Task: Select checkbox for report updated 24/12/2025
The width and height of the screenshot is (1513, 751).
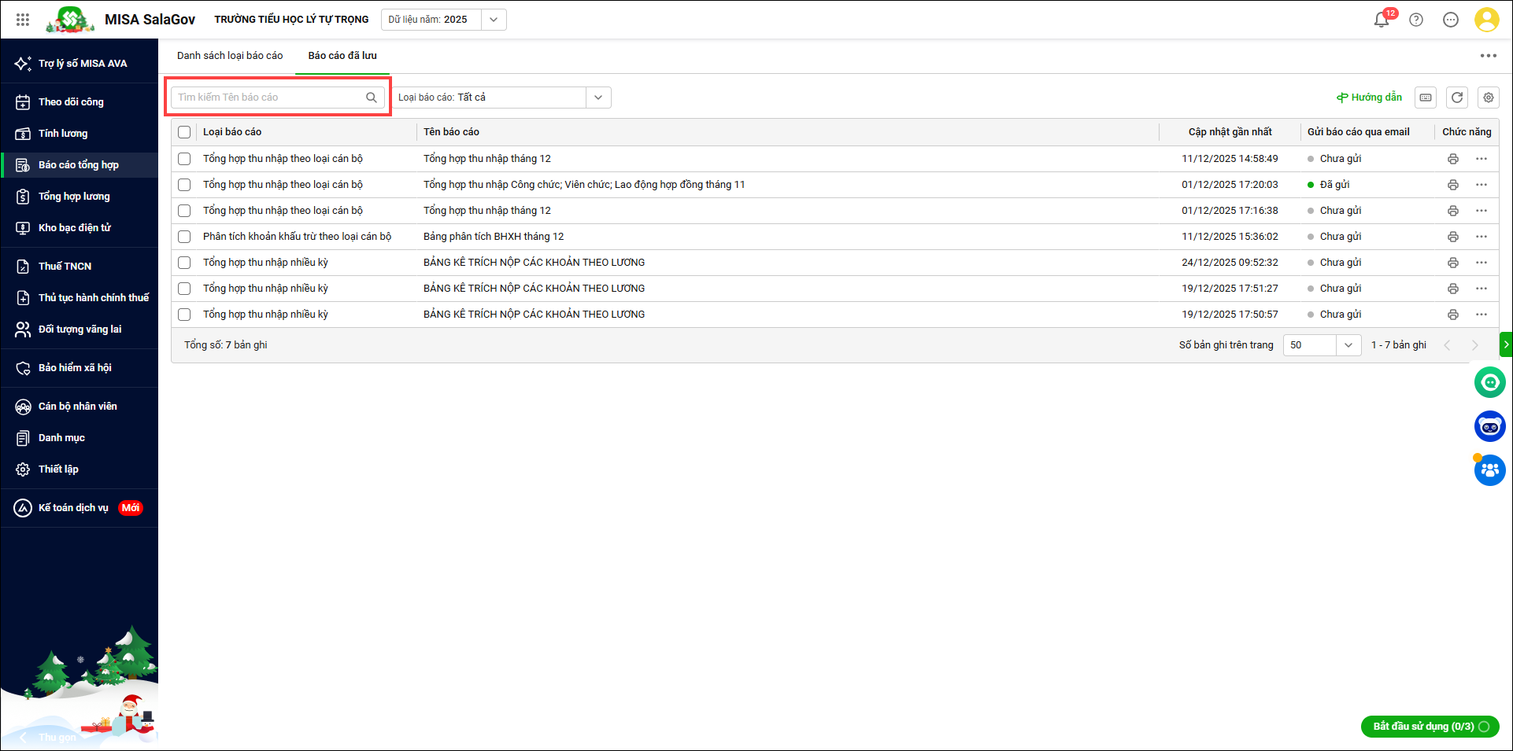Action: click(184, 263)
